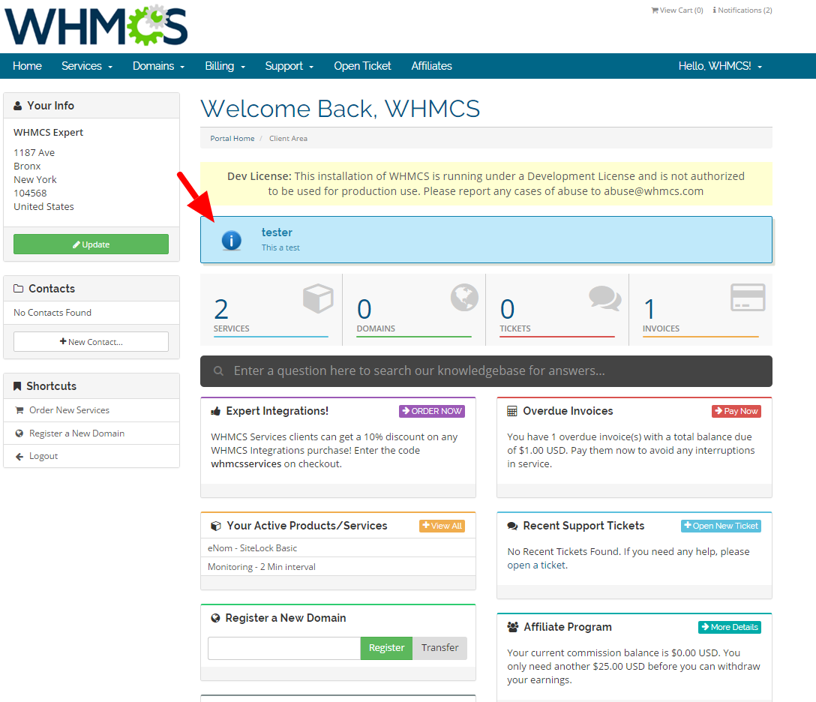Click the purple ORDER NOW button
Screen dimensions: 816x702
(x=432, y=411)
